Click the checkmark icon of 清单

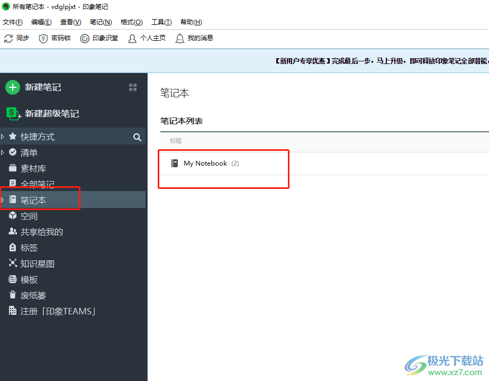click(x=13, y=152)
